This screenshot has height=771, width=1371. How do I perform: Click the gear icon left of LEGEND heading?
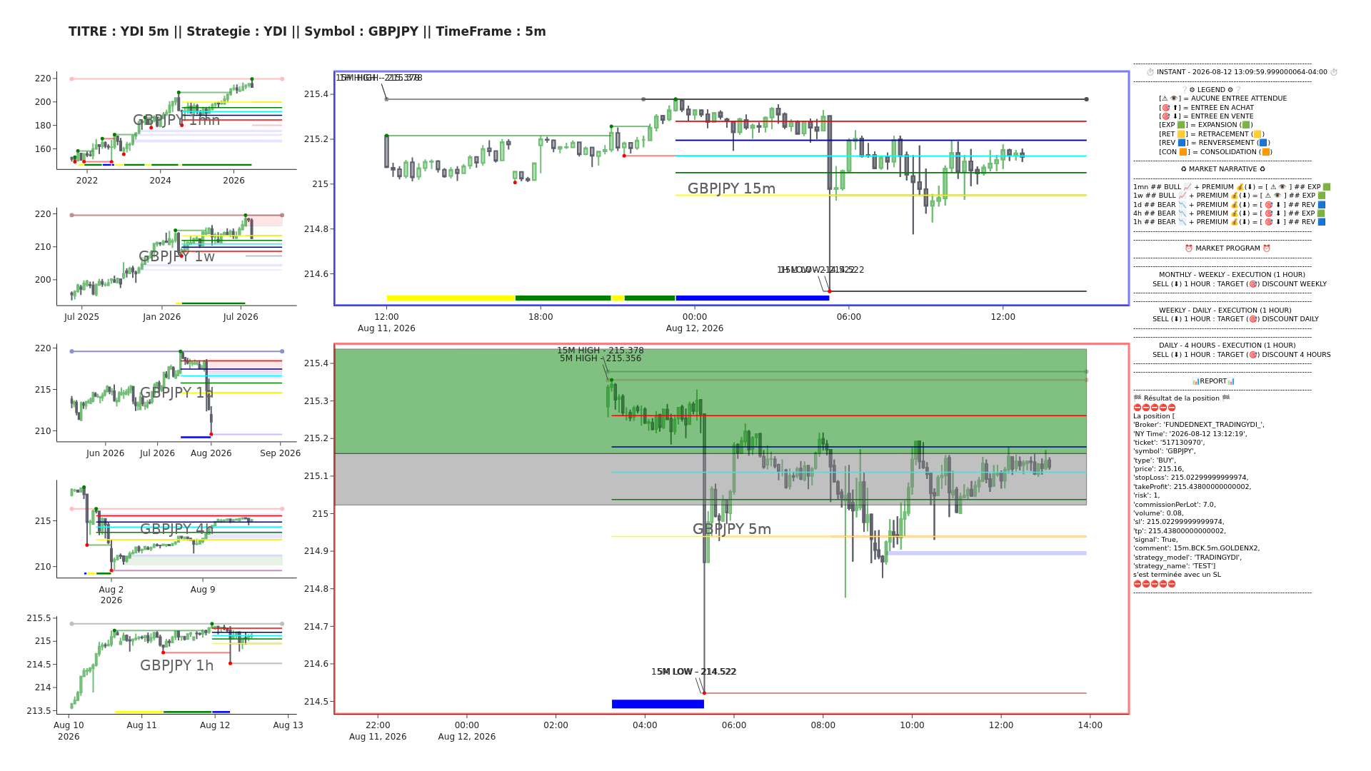[x=1192, y=90]
